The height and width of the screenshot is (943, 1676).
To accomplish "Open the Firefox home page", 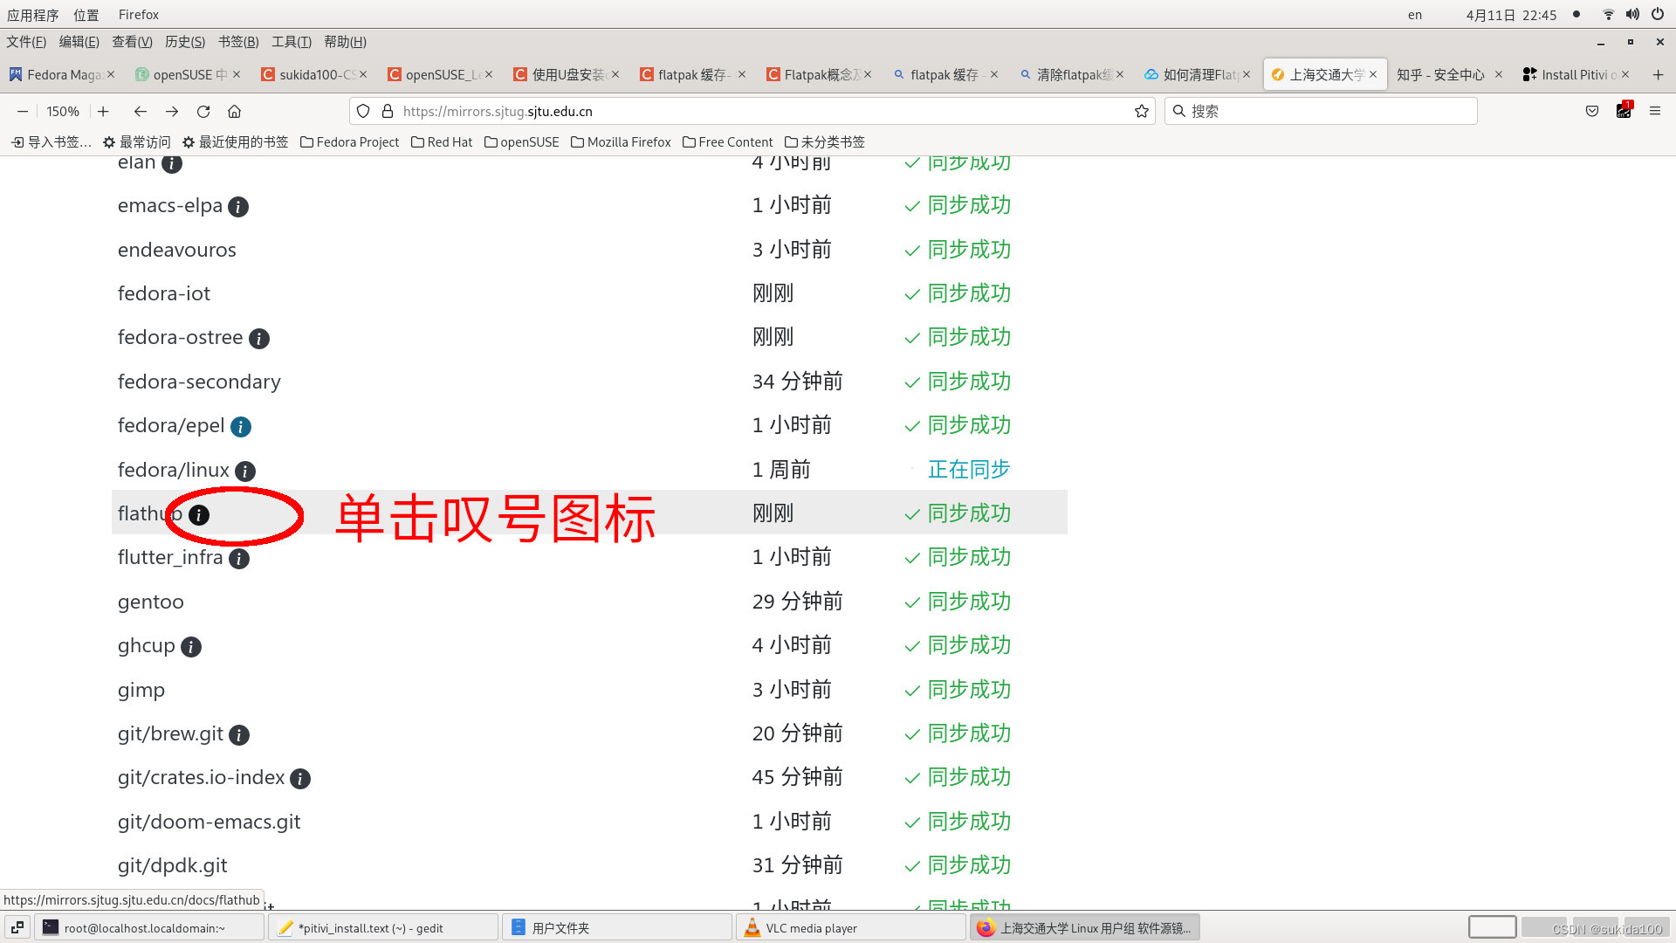I will [234, 112].
